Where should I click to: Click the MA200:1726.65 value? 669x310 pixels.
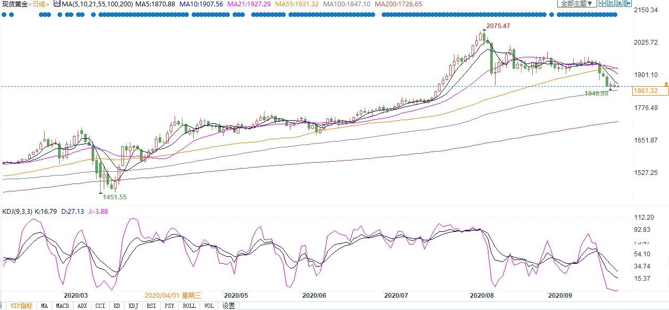pos(398,4)
